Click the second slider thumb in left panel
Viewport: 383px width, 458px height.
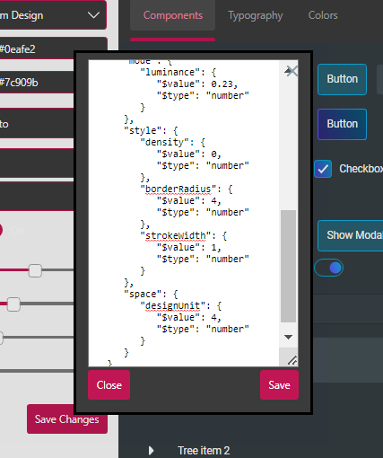pyautogui.click(x=13, y=304)
